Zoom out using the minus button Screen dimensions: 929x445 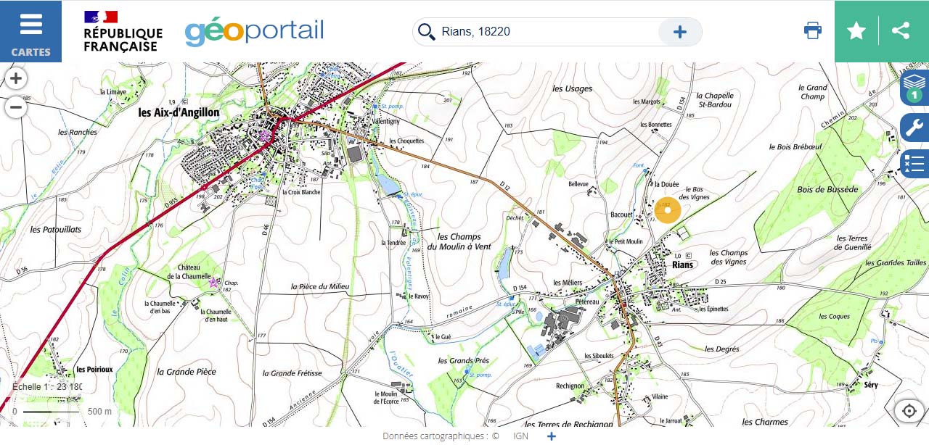pos(16,108)
